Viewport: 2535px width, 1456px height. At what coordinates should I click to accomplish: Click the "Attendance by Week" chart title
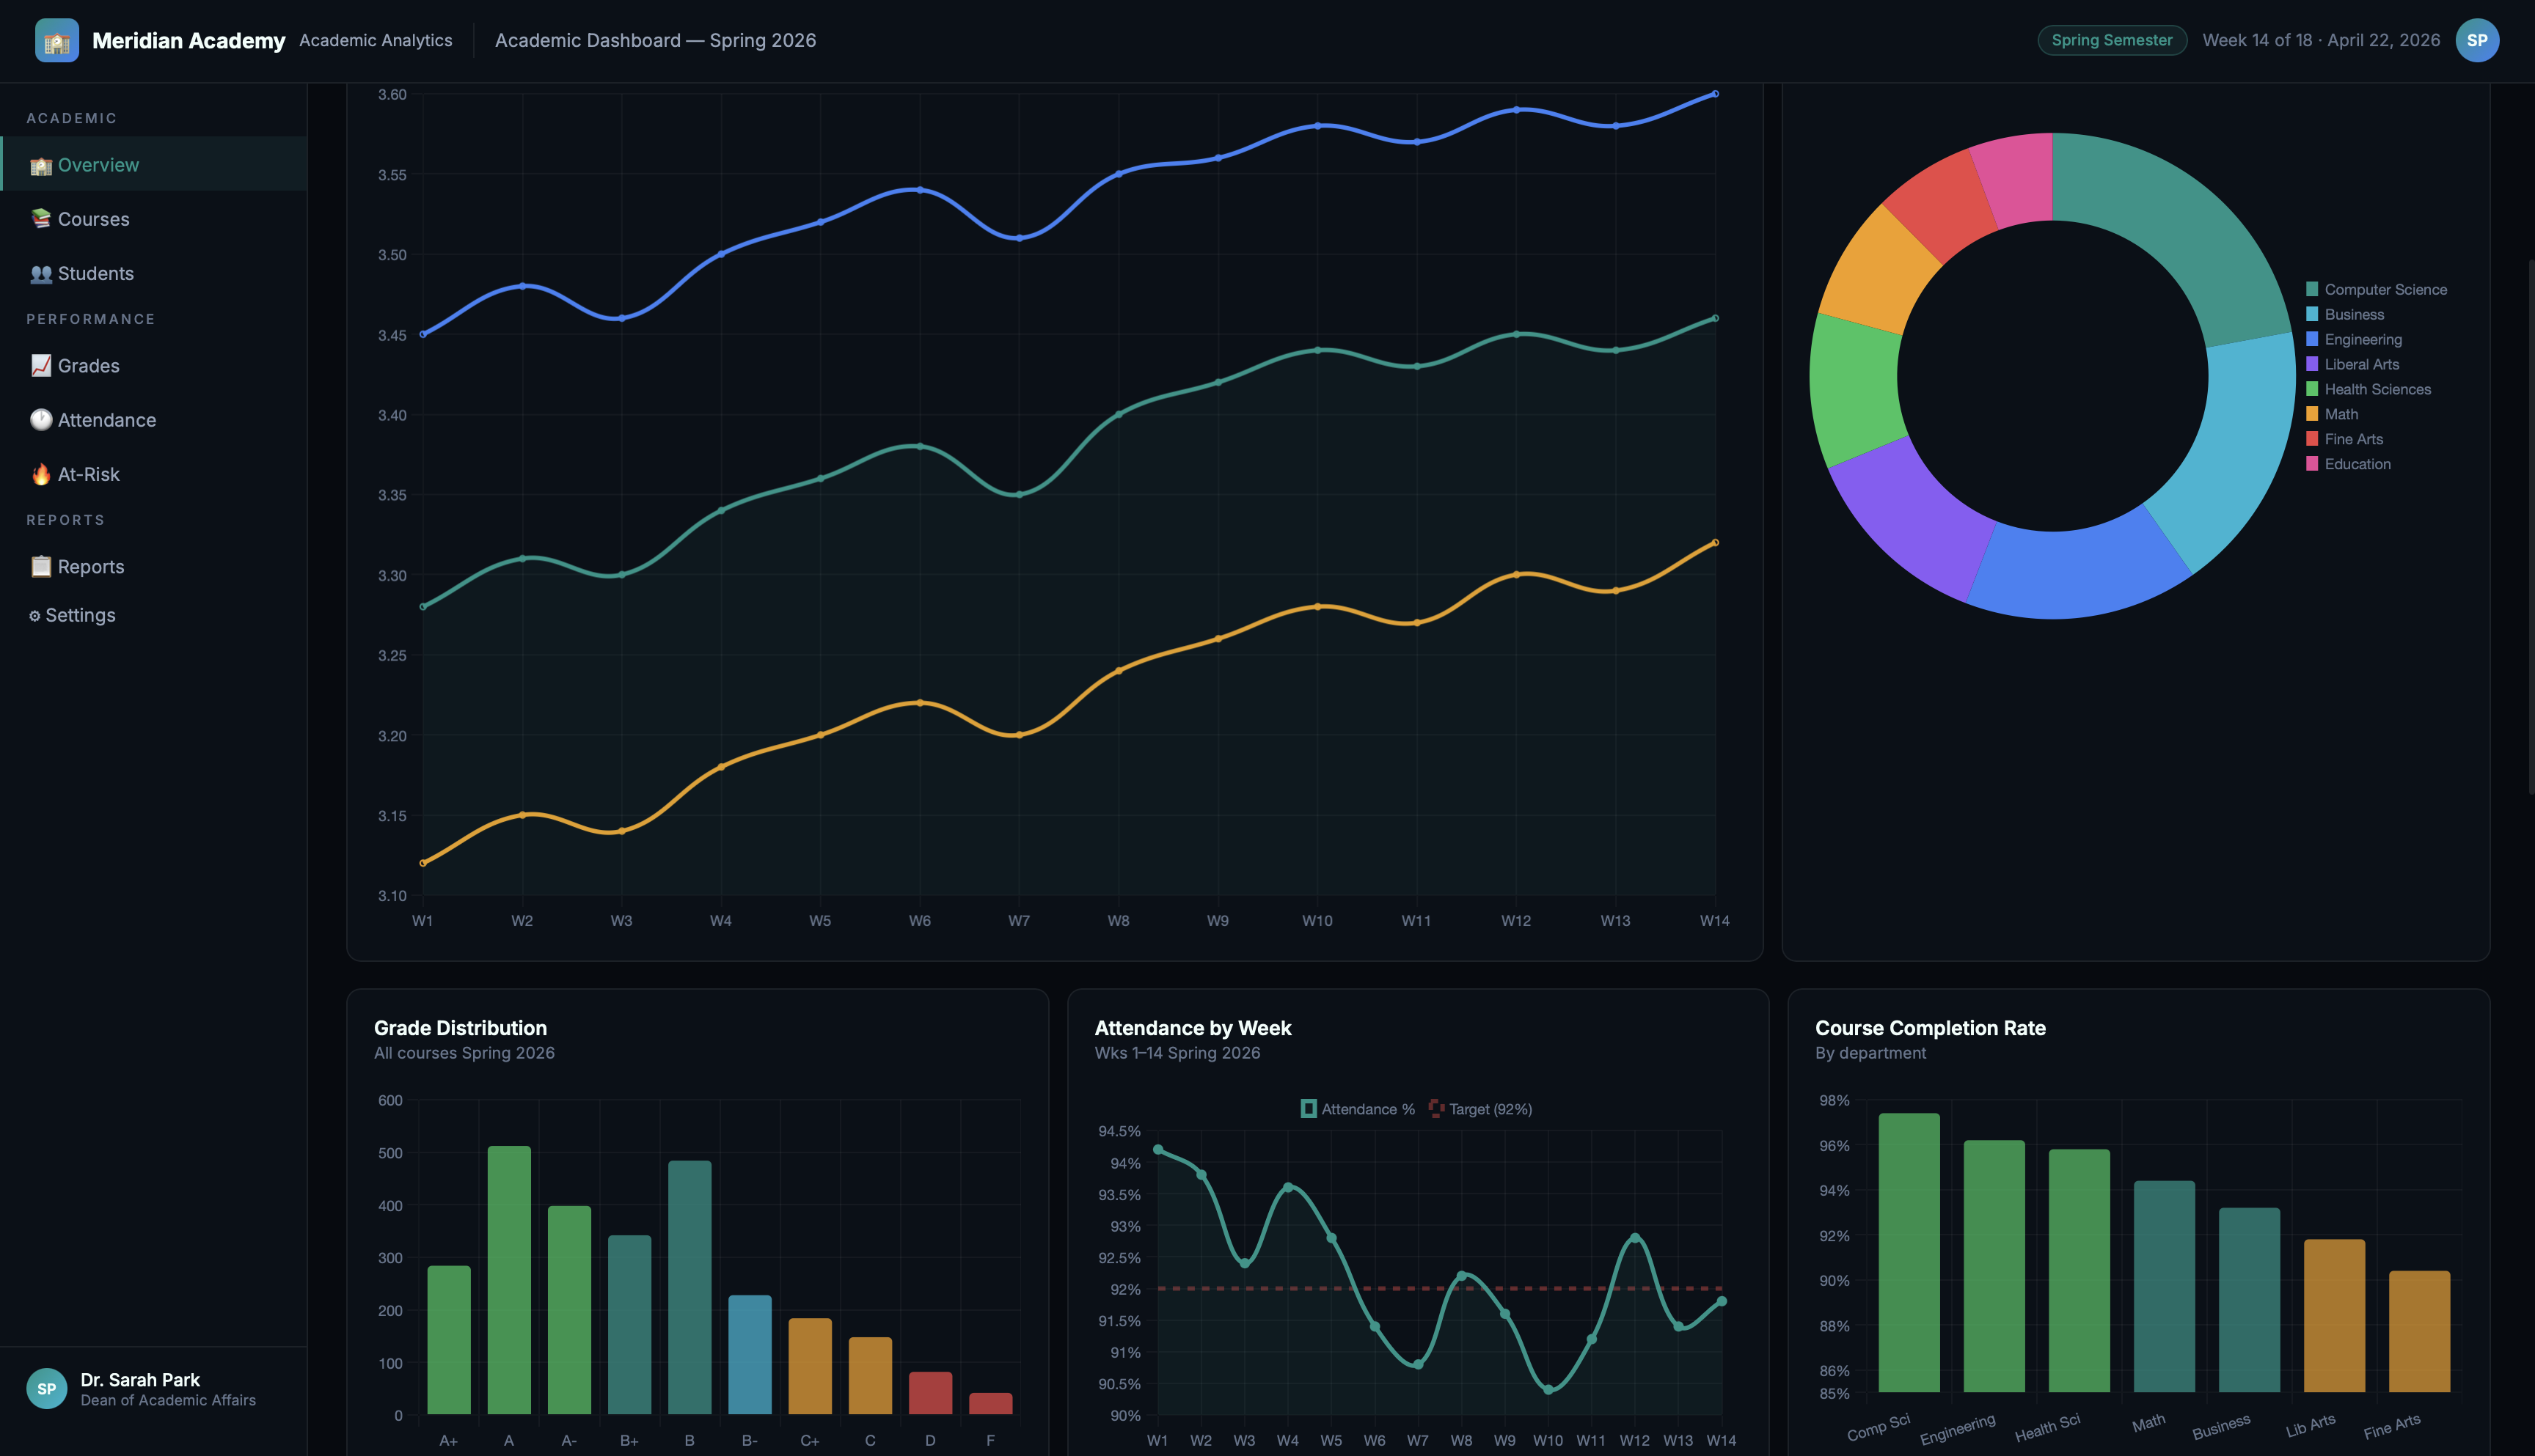click(1193, 1028)
